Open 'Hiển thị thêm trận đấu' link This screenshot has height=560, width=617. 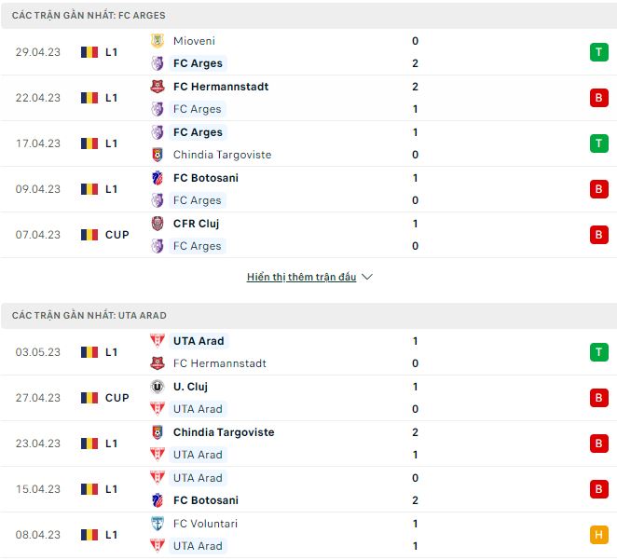click(x=301, y=277)
